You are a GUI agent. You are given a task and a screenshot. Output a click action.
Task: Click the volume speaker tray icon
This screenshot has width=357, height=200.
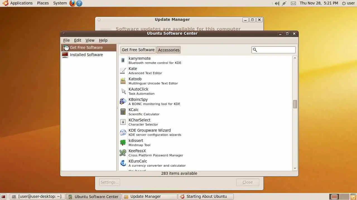(277, 3)
